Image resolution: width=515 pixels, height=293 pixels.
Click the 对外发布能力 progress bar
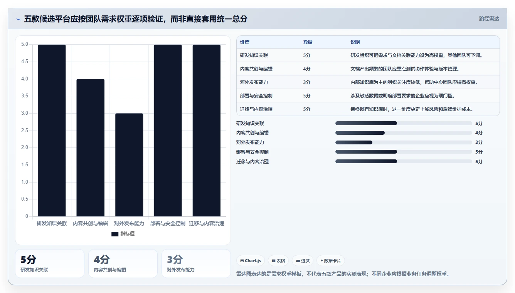coord(404,142)
